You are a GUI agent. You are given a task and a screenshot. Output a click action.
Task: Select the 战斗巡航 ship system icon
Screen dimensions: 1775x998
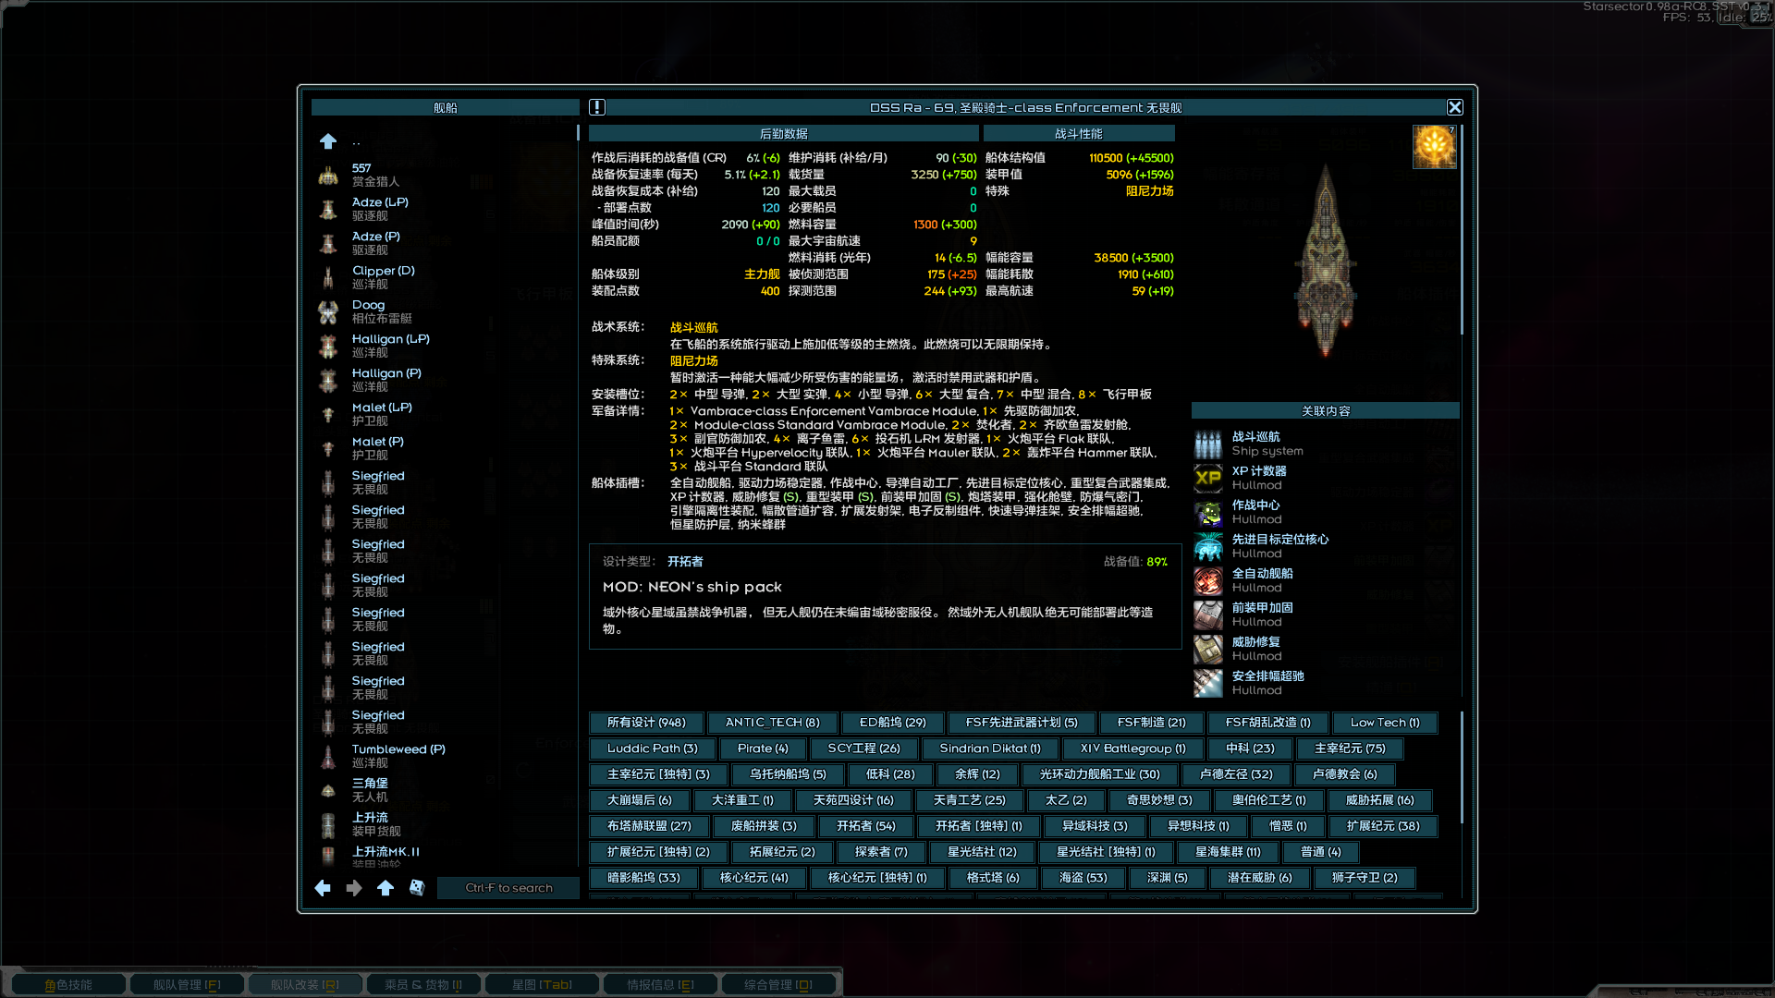[x=1207, y=444]
